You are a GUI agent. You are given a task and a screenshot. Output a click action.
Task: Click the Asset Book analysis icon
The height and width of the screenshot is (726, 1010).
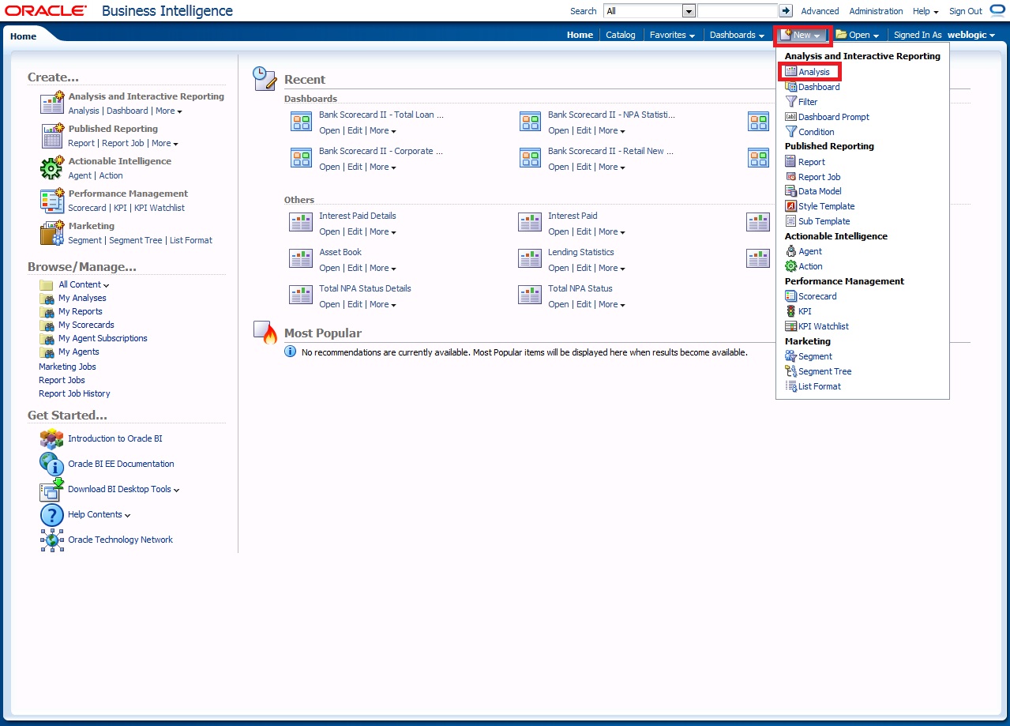click(x=301, y=258)
